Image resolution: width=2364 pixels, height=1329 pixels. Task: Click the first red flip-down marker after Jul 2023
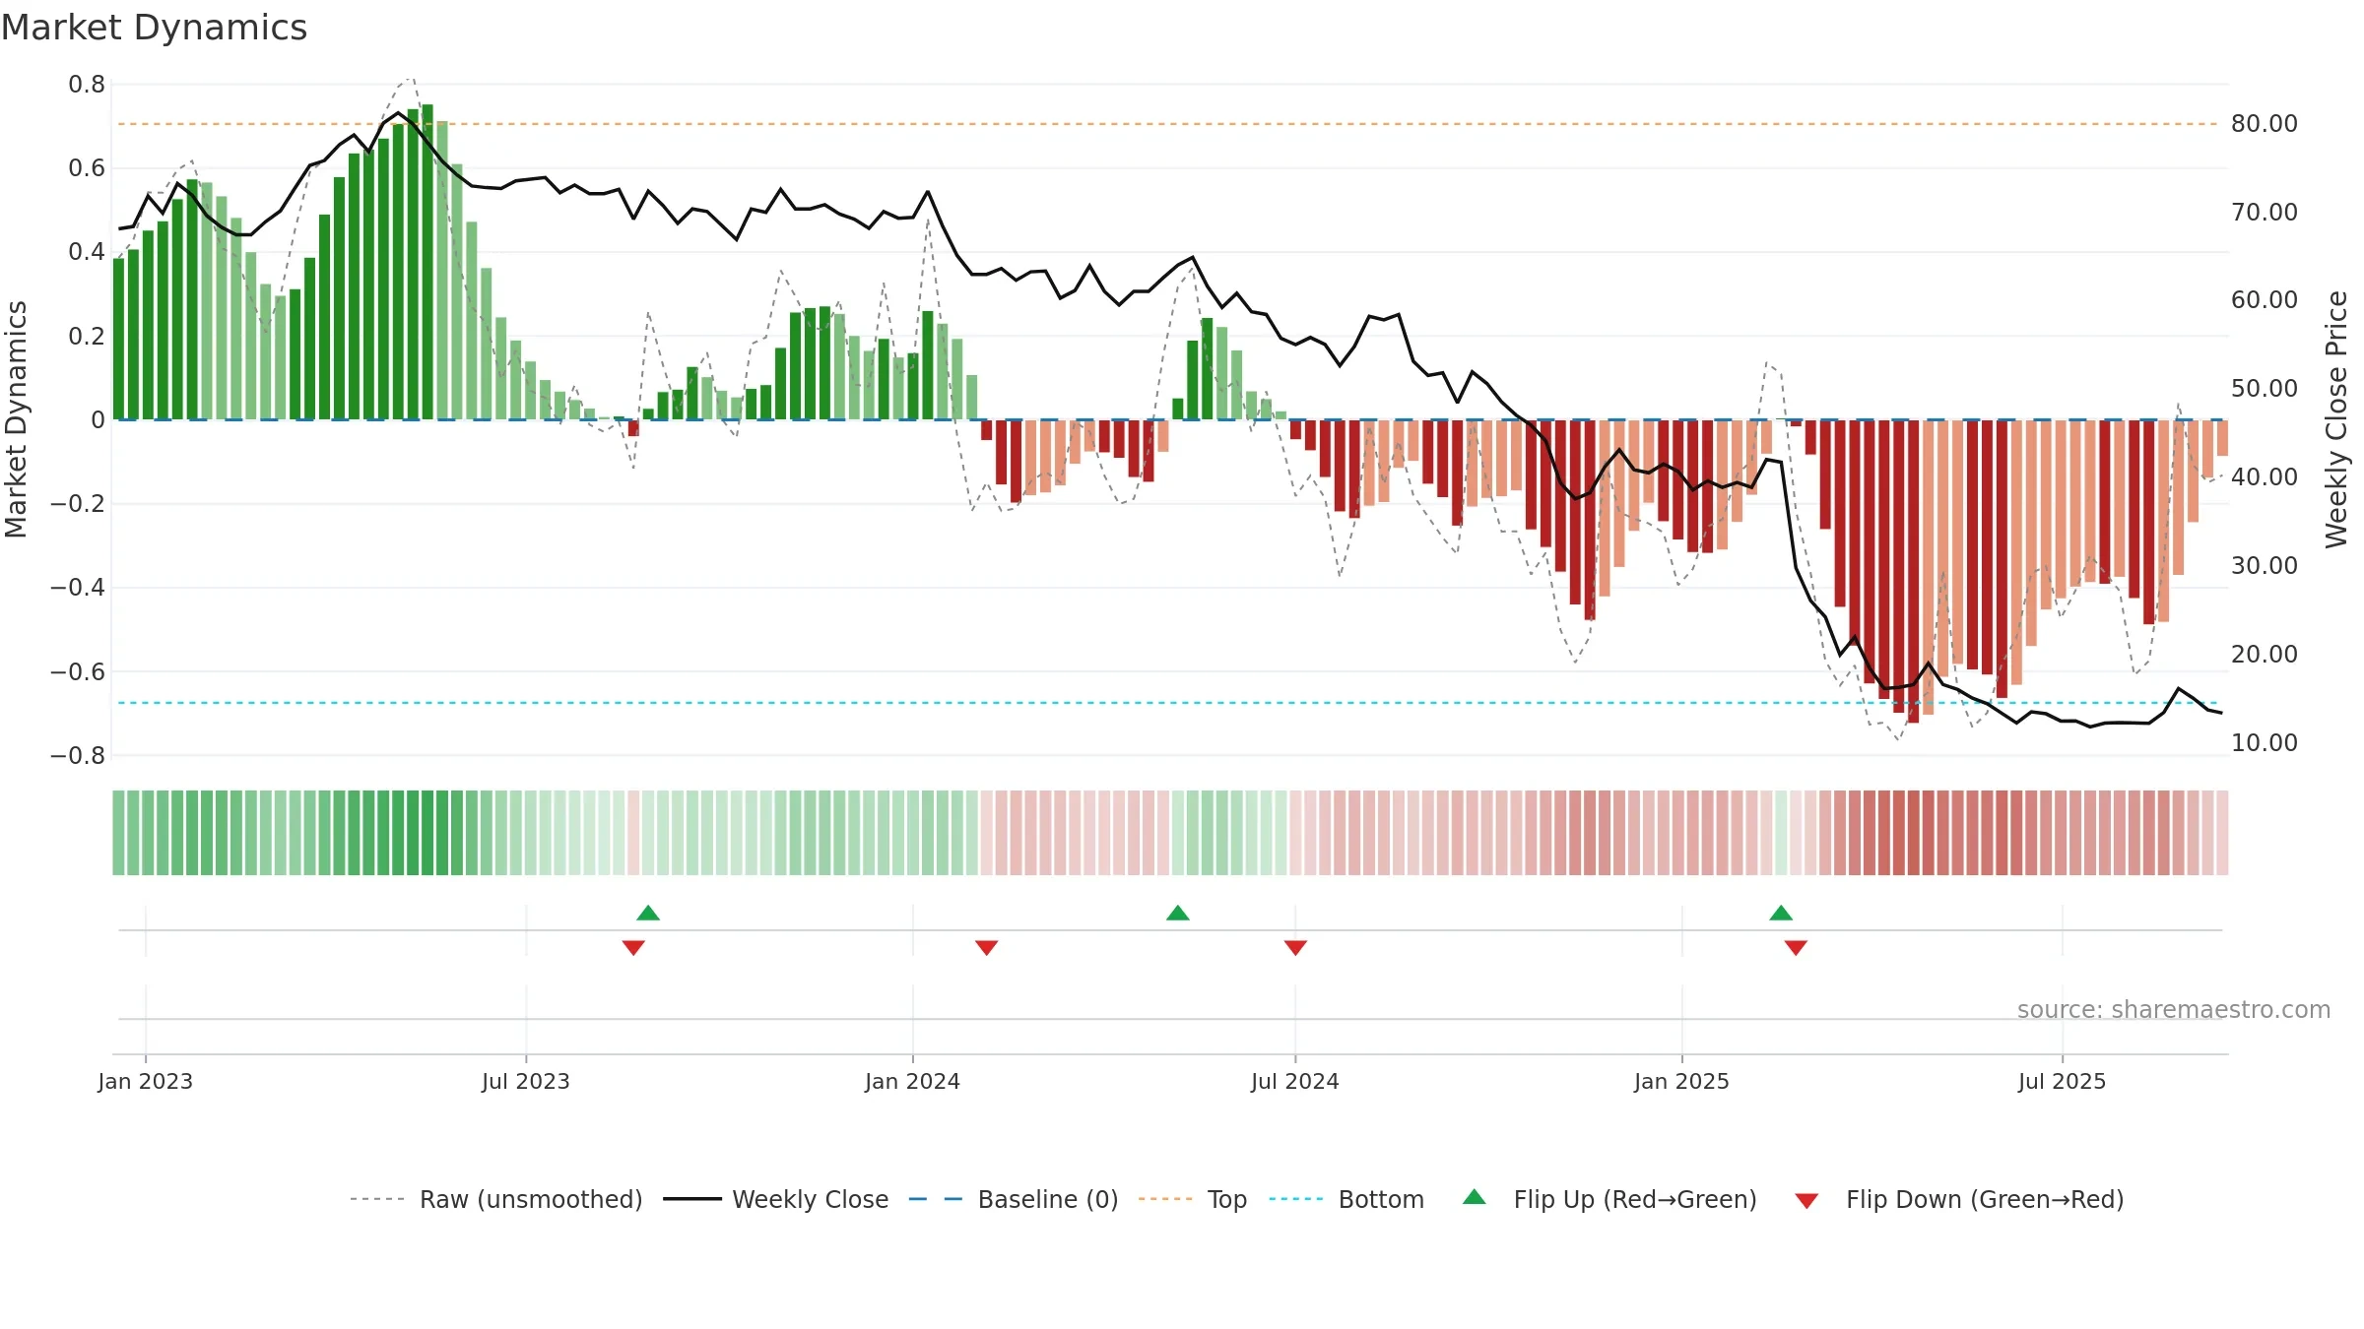point(633,947)
